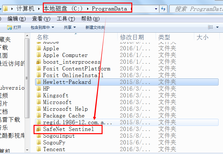Click the folder icon in the address bar
The image size is (223, 154).
click(x=5, y=9)
